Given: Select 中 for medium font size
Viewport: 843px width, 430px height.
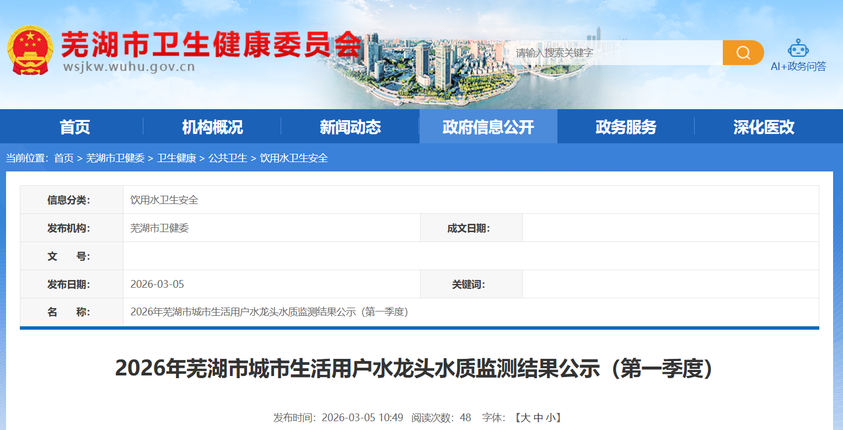Looking at the screenshot, I should [x=538, y=417].
